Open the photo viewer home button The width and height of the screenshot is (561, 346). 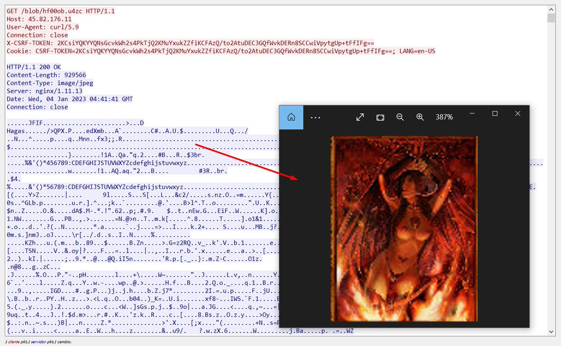[291, 117]
